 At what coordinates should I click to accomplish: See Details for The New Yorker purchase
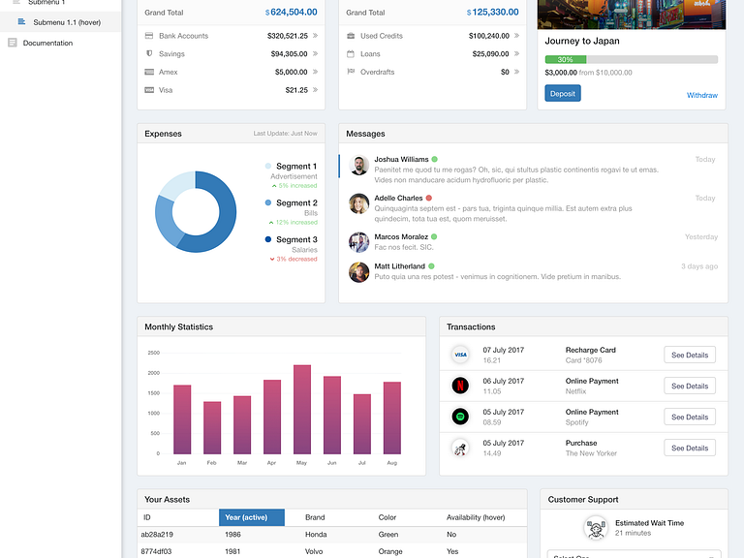pos(690,448)
